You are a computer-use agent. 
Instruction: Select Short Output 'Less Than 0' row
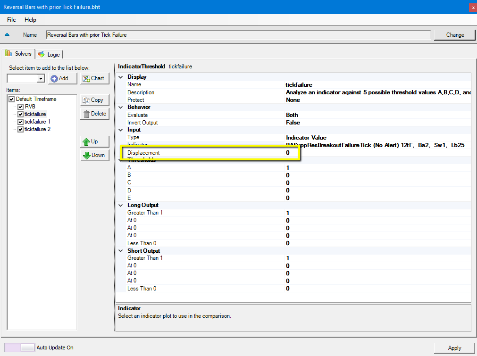point(293,289)
